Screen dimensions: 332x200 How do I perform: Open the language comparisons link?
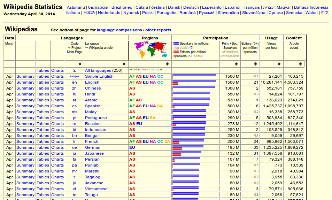point(119,30)
